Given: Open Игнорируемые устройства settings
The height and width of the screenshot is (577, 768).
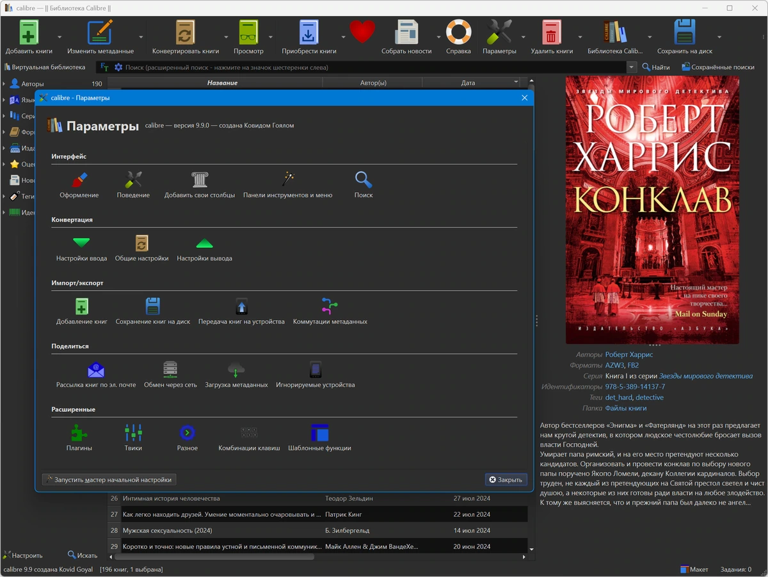Looking at the screenshot, I should [315, 375].
